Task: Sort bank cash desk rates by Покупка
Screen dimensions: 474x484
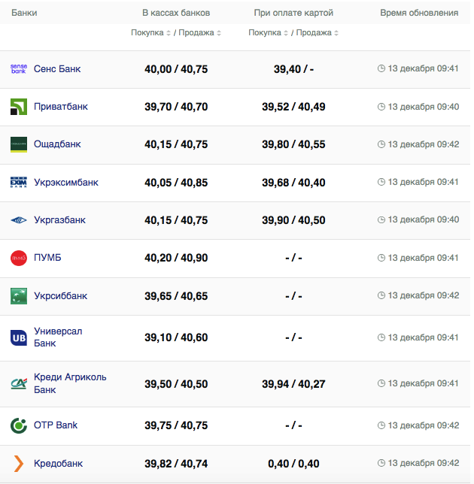Action: click(150, 33)
